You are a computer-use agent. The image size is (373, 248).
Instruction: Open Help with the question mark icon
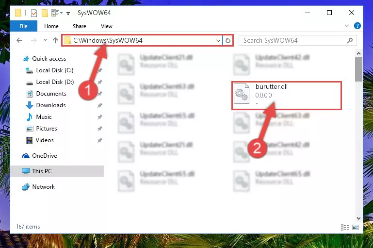[x=357, y=26]
